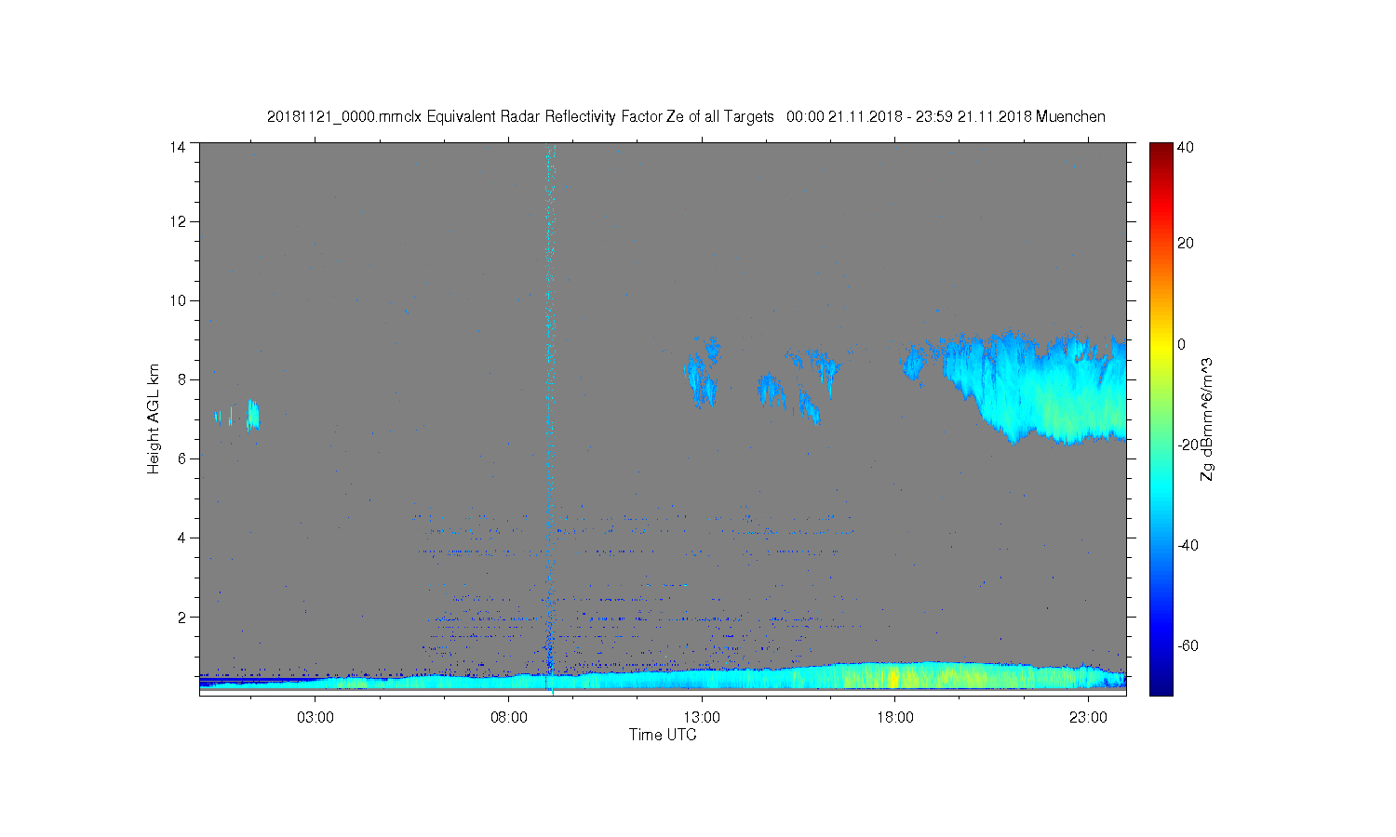Select the "Zg dBmm^6/m^3" colorbar label

tap(1207, 421)
